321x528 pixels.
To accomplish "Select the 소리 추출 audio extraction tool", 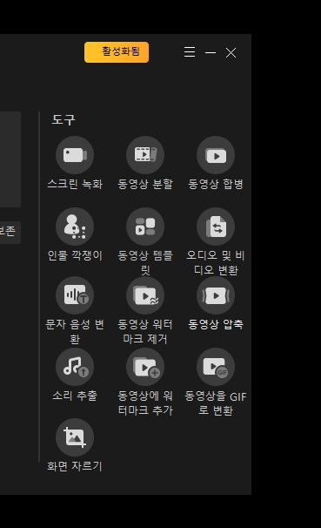I will pos(75,367).
